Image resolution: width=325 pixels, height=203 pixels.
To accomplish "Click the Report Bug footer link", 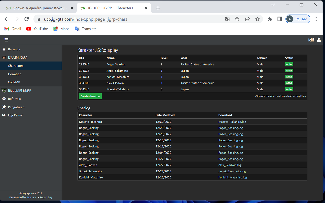I will [46, 197].
